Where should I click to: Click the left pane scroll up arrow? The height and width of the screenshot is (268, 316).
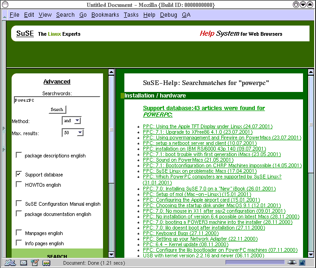(111, 72)
